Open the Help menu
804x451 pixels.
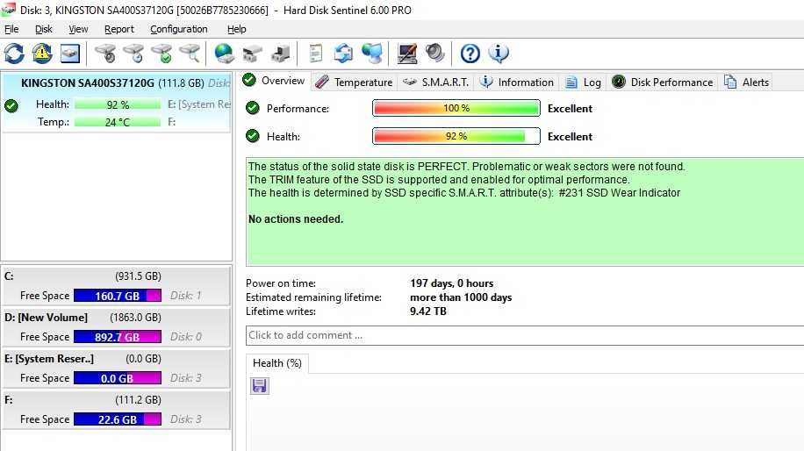pos(236,29)
